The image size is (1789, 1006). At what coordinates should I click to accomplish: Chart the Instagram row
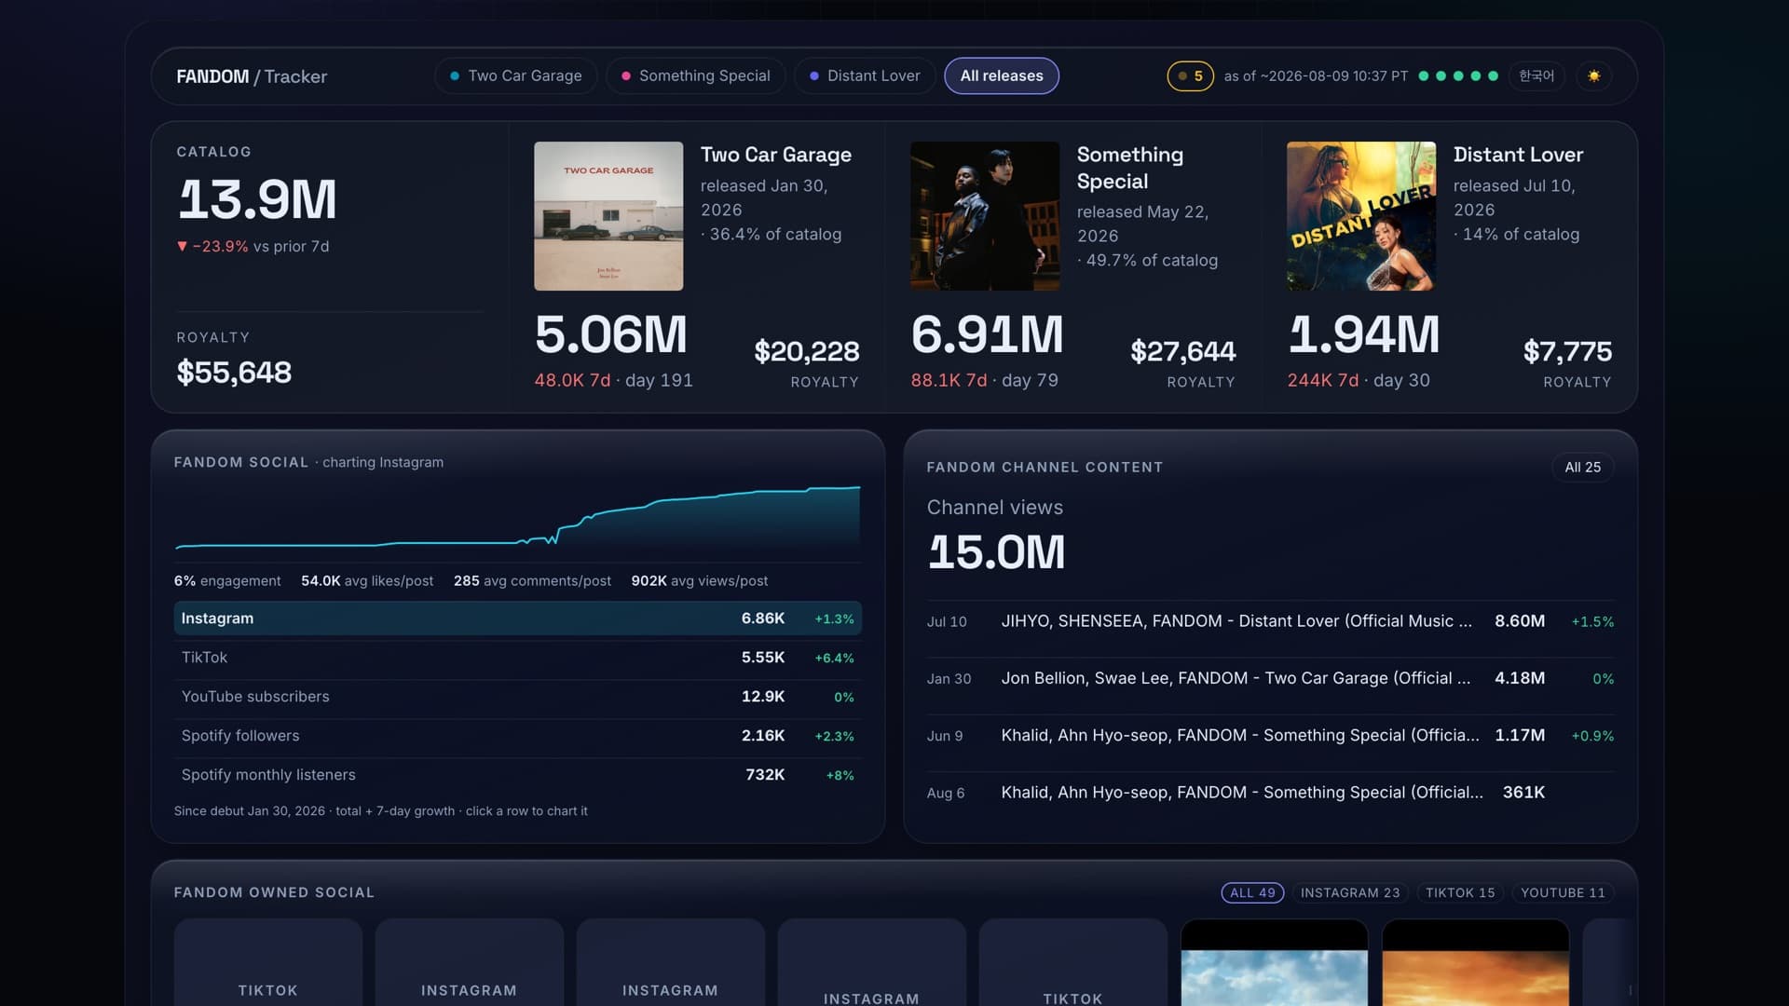(517, 619)
